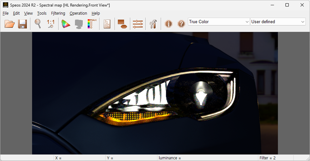Select the magnifying glass zoom tool
This screenshot has height=161, width=310.
point(38,24)
